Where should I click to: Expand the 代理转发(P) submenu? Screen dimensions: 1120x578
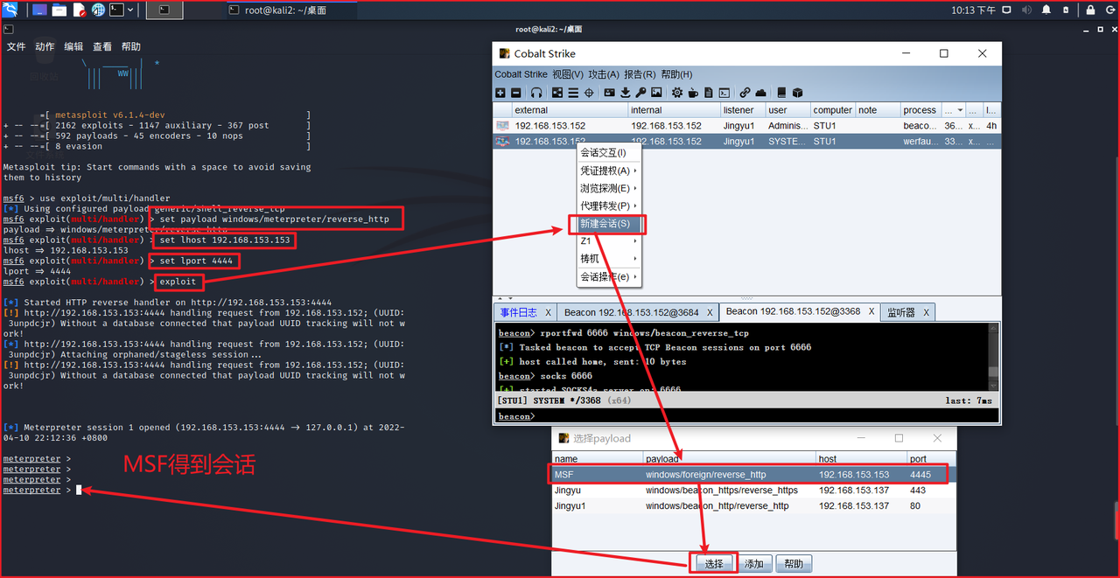pyautogui.click(x=609, y=205)
